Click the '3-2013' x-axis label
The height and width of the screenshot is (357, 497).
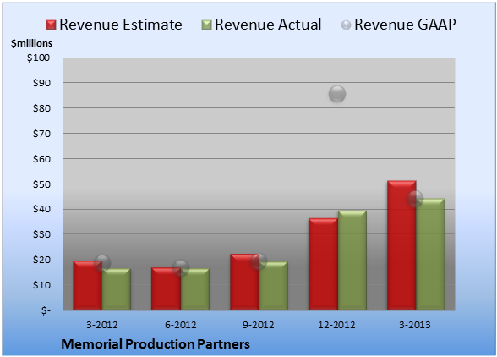click(415, 325)
